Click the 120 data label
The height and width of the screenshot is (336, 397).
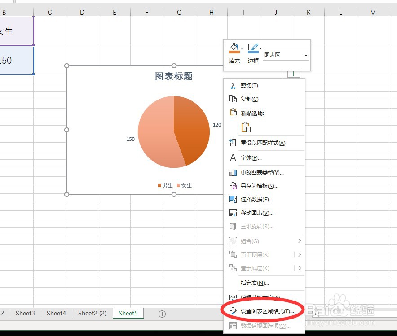tap(217, 125)
